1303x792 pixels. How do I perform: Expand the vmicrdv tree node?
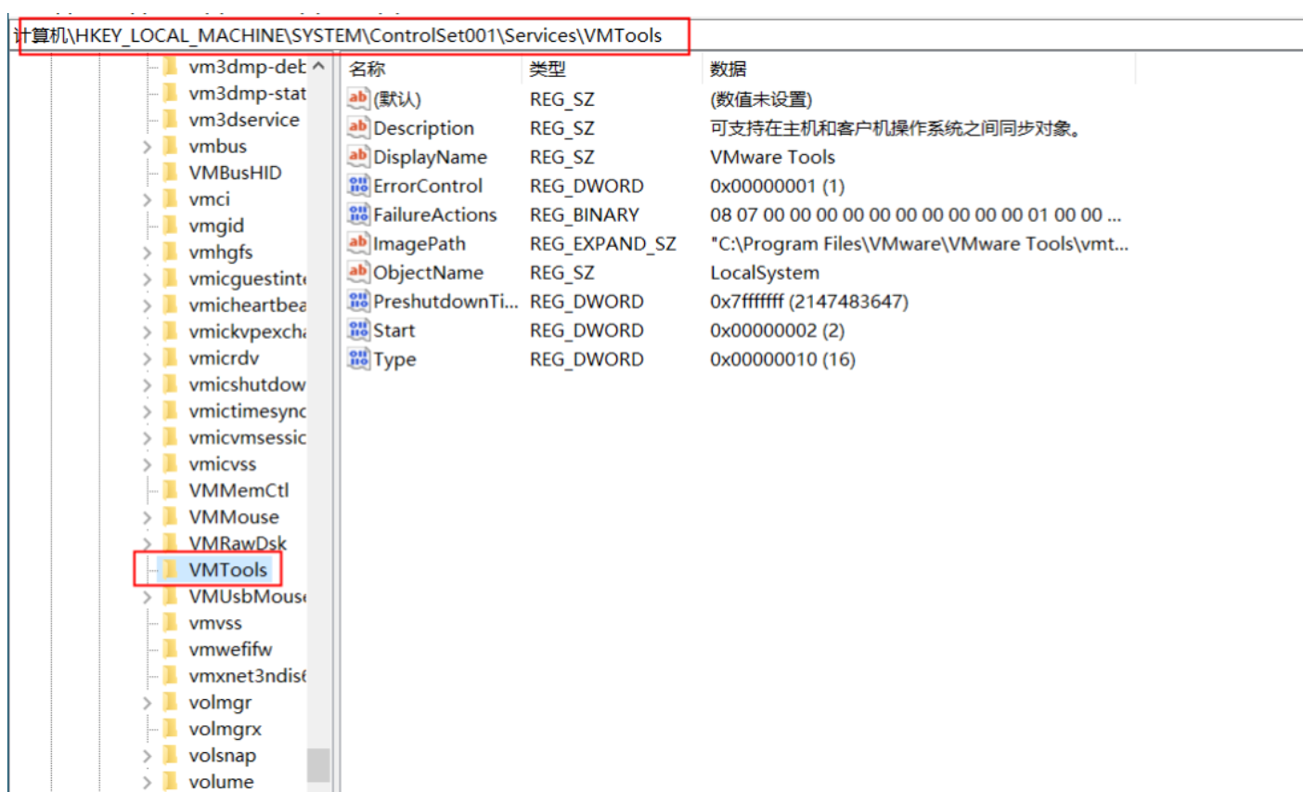click(147, 358)
